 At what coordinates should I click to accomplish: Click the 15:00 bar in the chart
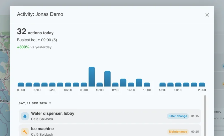coord(139,83)
